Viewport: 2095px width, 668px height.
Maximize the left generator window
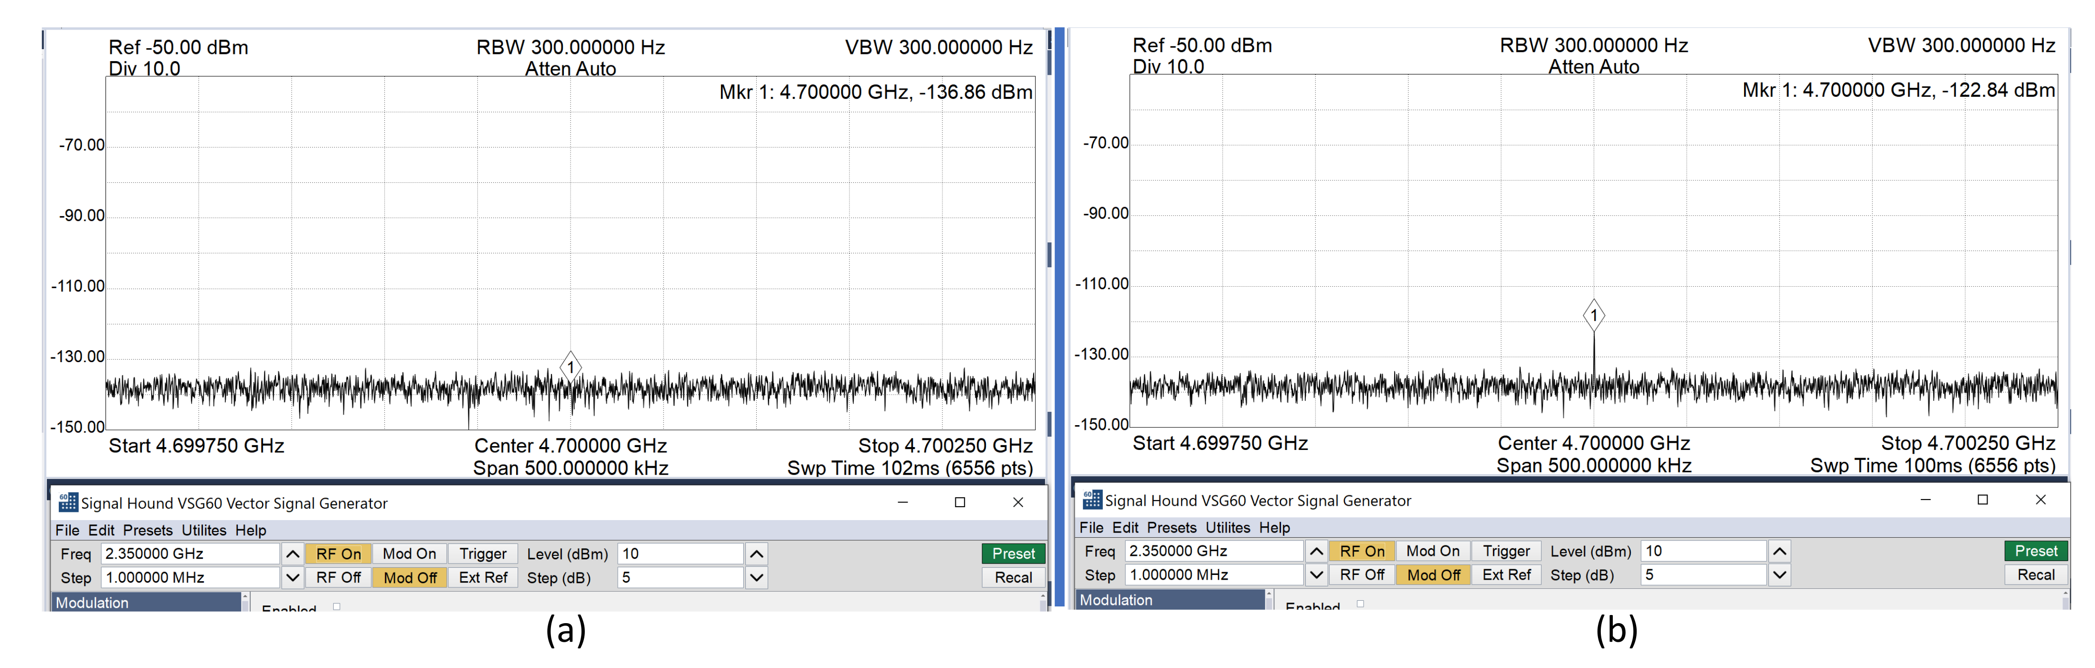(x=960, y=502)
